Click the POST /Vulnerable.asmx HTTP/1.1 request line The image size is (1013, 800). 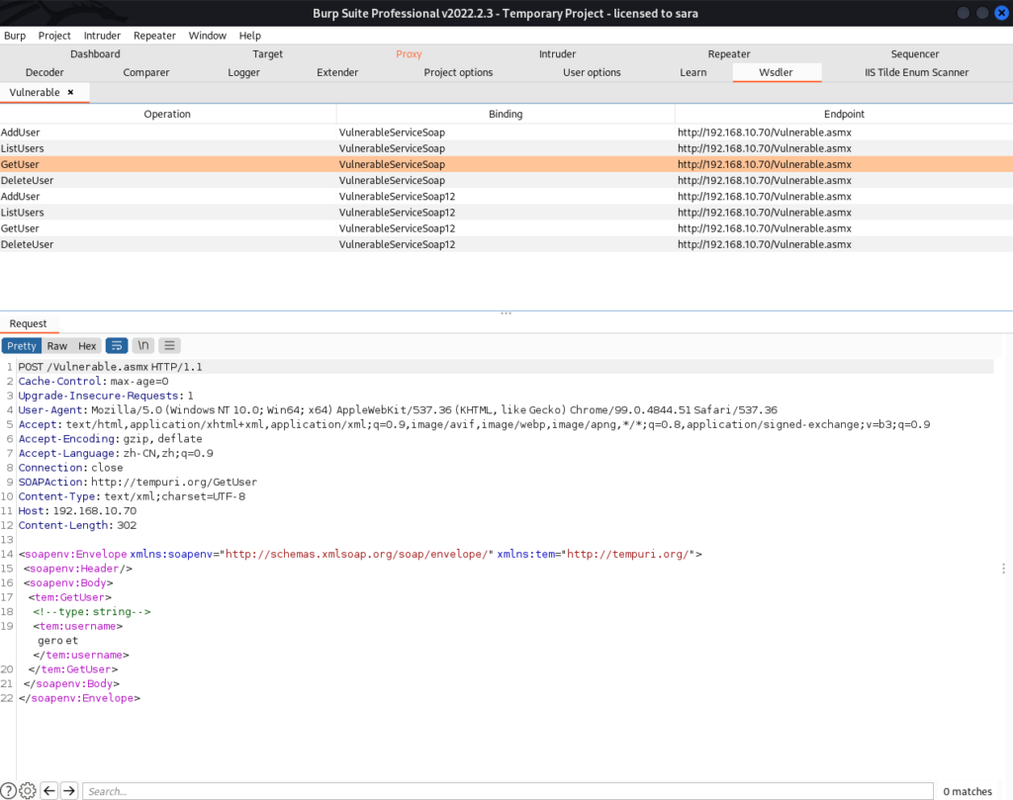[111, 367]
